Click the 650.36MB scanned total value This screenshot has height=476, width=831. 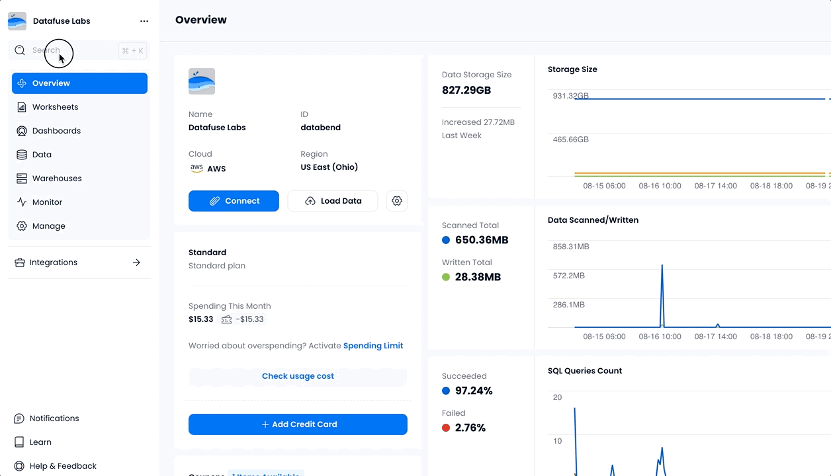(x=482, y=240)
